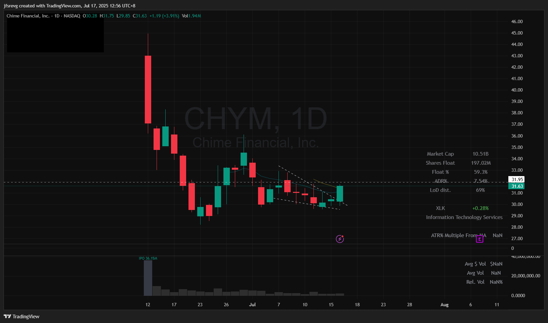The width and height of the screenshot is (548, 323).
Task: Click the 12 date label on time axis
Action: (x=148, y=305)
